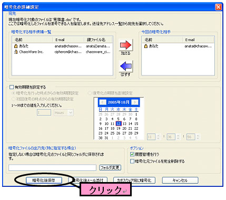Select あなた lock icon in current recipients list
Screen dimensions: 226x200
(146, 46)
